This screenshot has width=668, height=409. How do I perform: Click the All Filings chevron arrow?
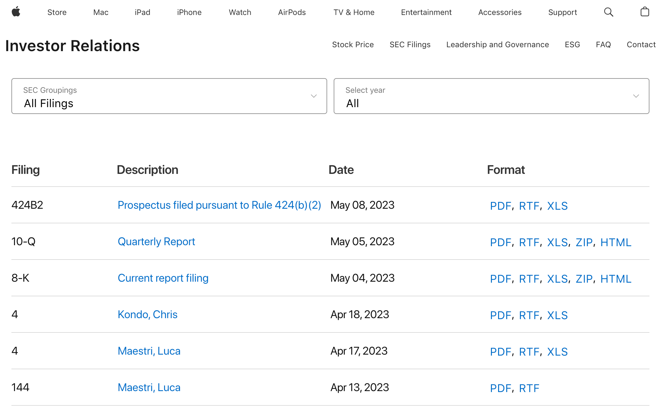313,96
